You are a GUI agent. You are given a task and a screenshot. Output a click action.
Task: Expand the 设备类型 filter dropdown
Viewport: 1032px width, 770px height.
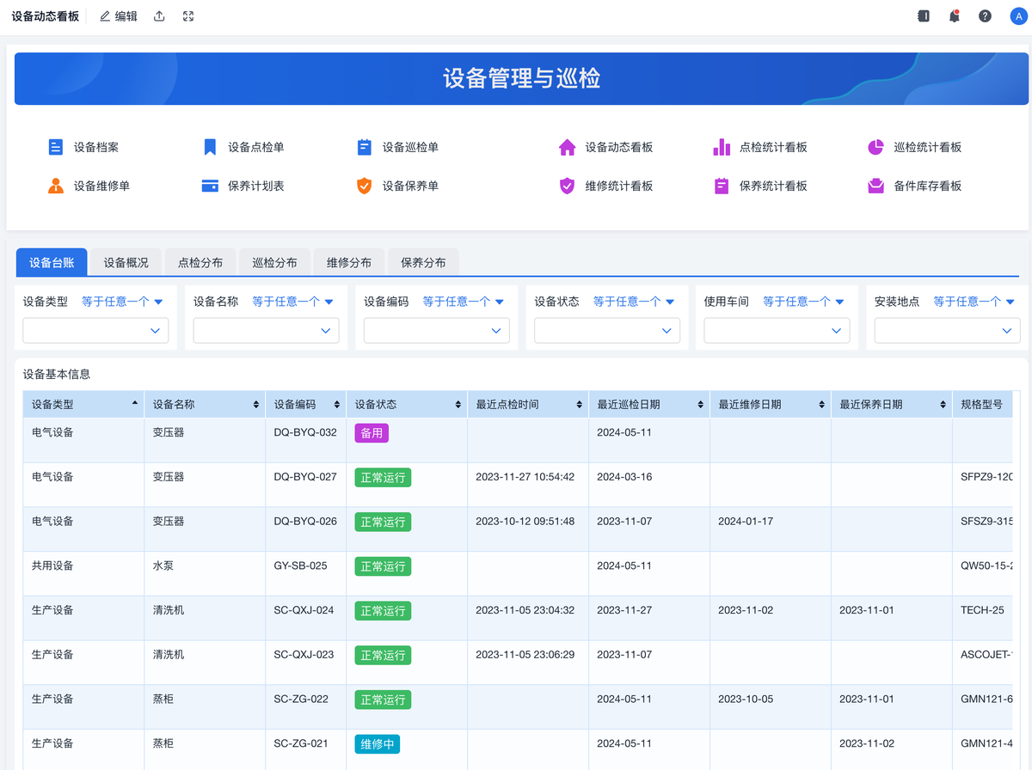tap(95, 330)
